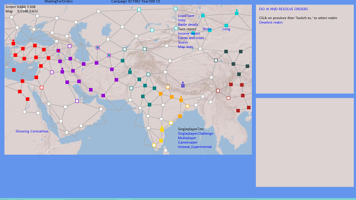Open the Help menu entry
The width and height of the screenshot is (356, 200).
[182, 20]
